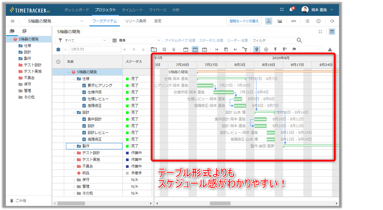Open the ごみ箱 trash bin
The height and width of the screenshot is (210, 383).
(x=18, y=201)
